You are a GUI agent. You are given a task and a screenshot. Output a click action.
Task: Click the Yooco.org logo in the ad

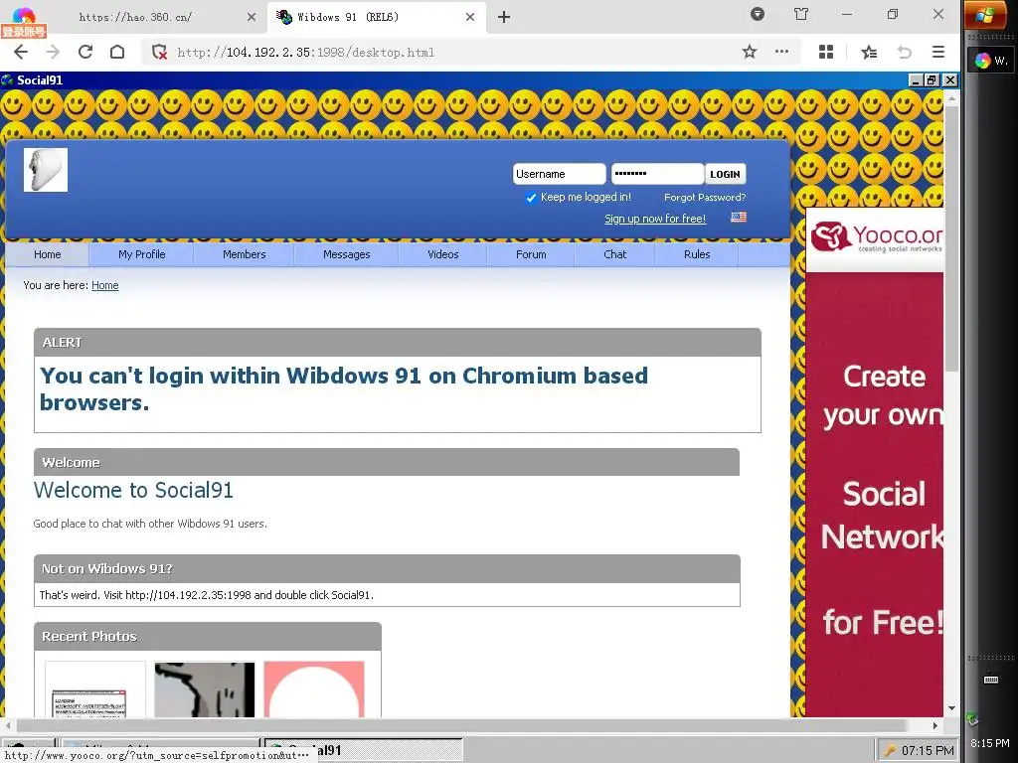[x=877, y=237]
